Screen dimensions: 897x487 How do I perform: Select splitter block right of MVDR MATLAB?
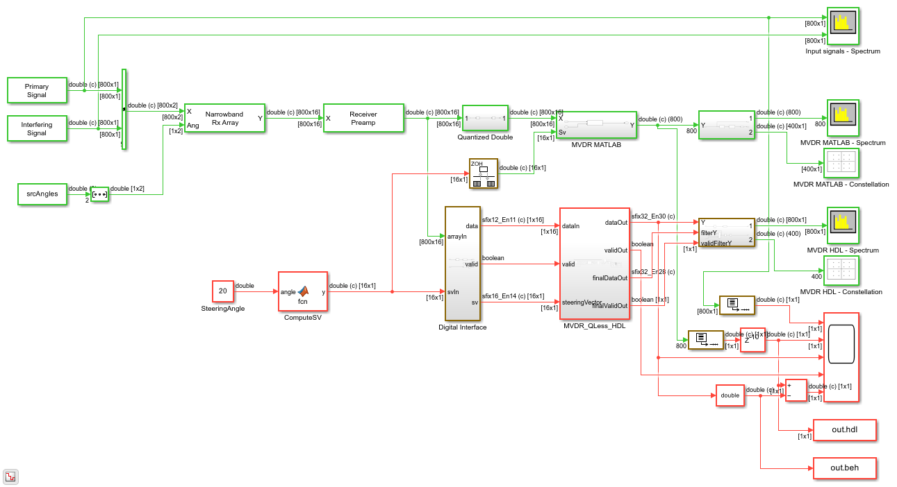point(727,125)
